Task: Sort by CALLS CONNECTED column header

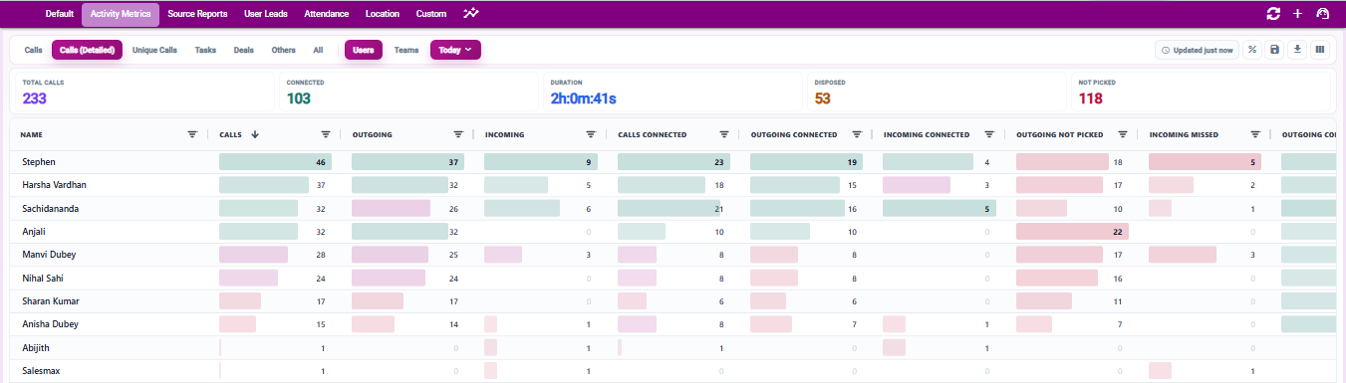Action: click(x=652, y=134)
